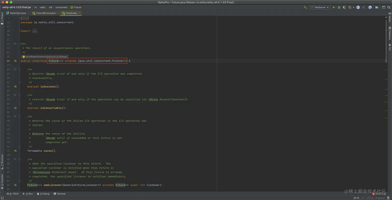Toggle rendered doc icon on line 34
The image size is (392, 200).
point(15,95)
